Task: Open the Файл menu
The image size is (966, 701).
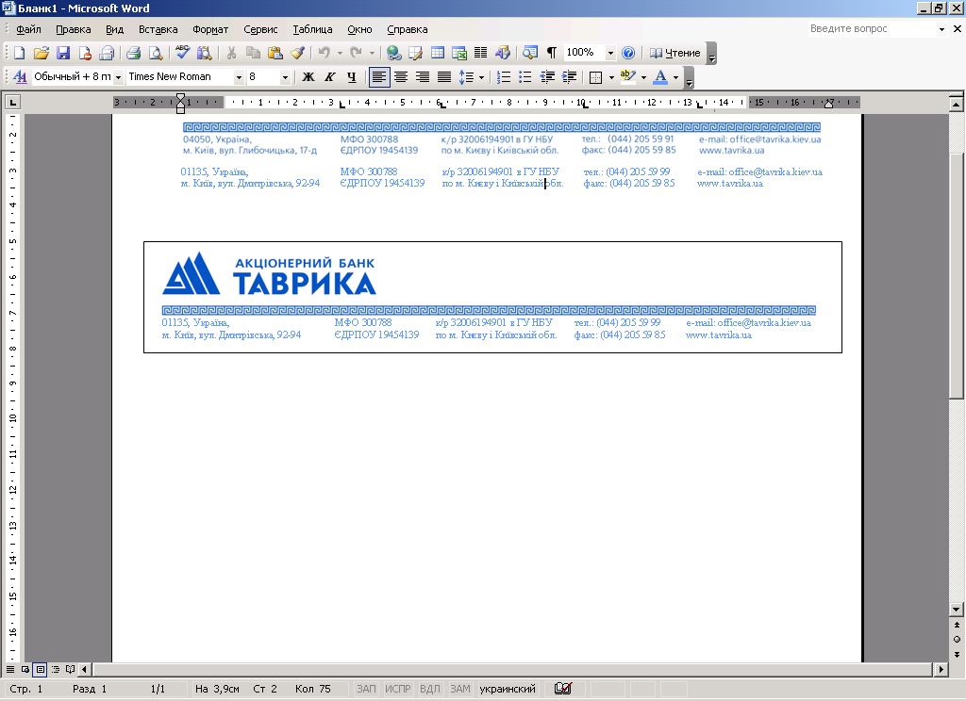Action: (28, 29)
